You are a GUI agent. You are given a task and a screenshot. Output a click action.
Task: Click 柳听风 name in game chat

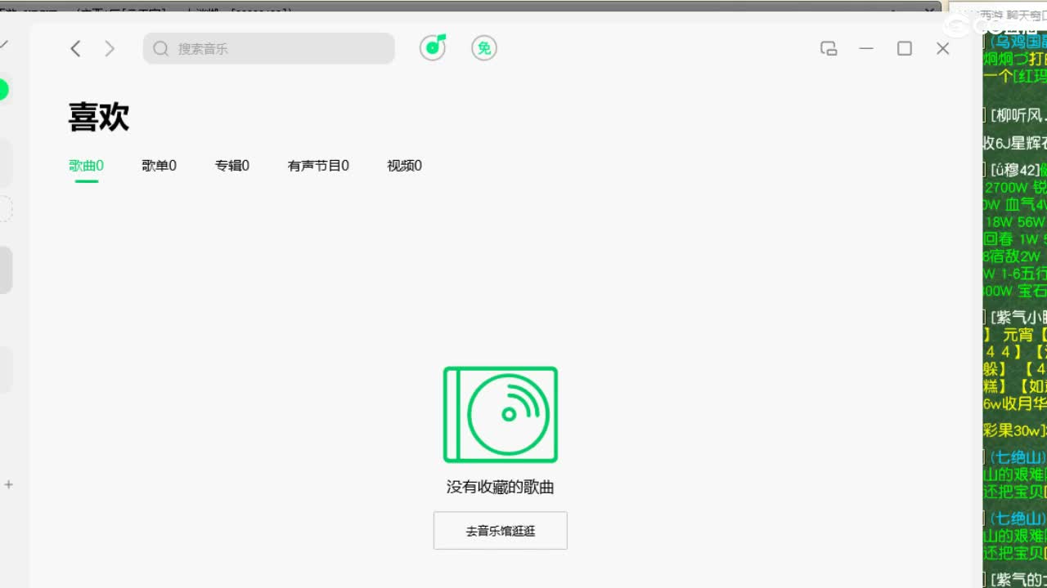[x=1018, y=115]
